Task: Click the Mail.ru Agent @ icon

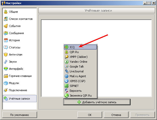Action: 66,76
